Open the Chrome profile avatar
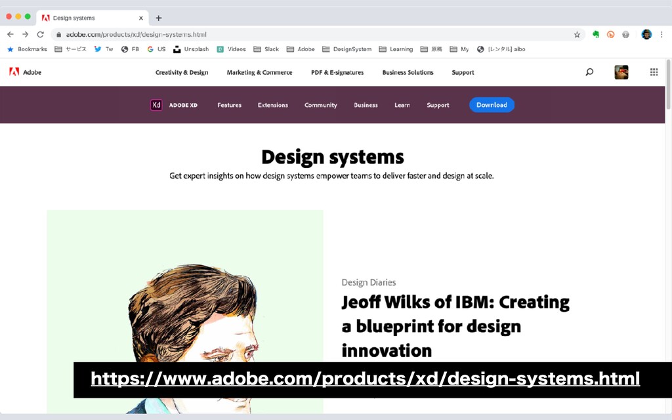 coord(646,34)
